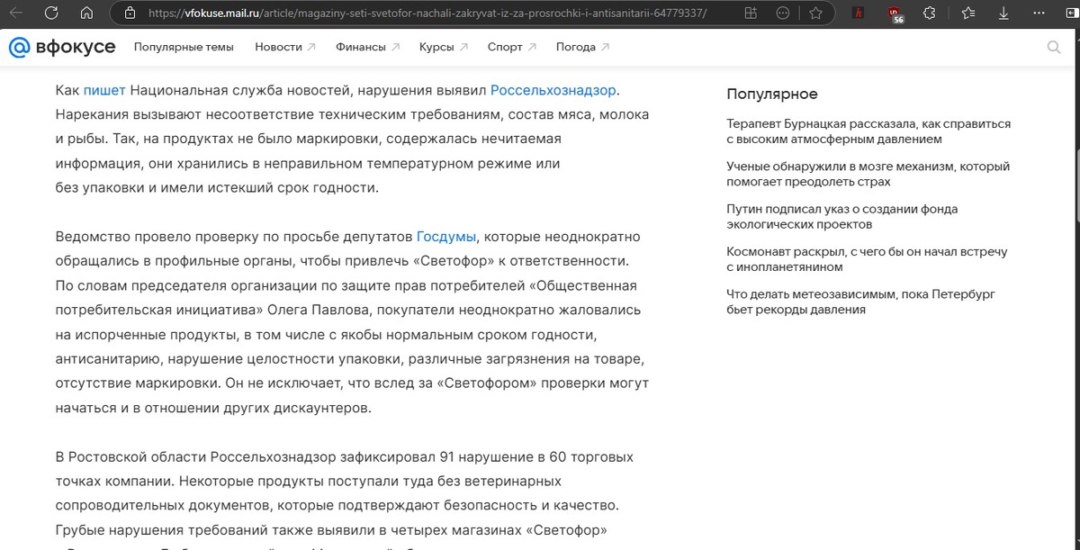Reload the page using the refresh icon

tap(51, 13)
